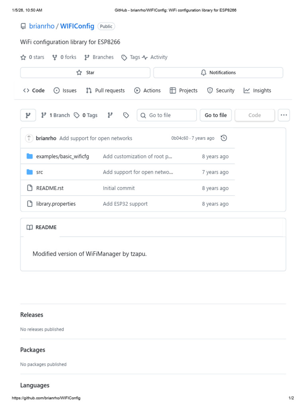Screen dimensions: 306x408
Task: Click the graph icon on Insights tab
Action: point(247,90)
